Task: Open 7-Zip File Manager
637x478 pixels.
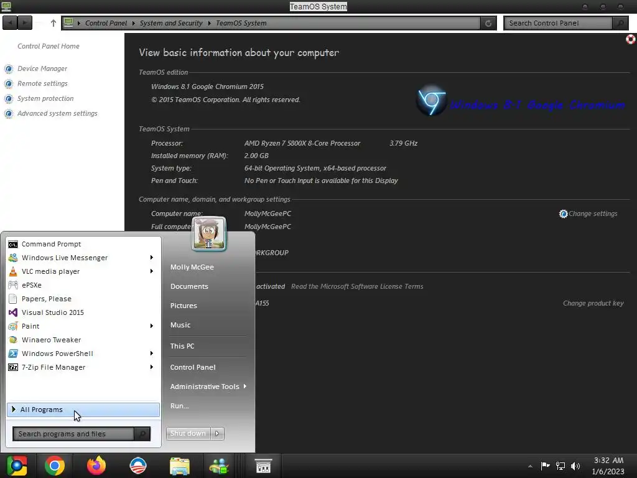Action: coord(53,367)
